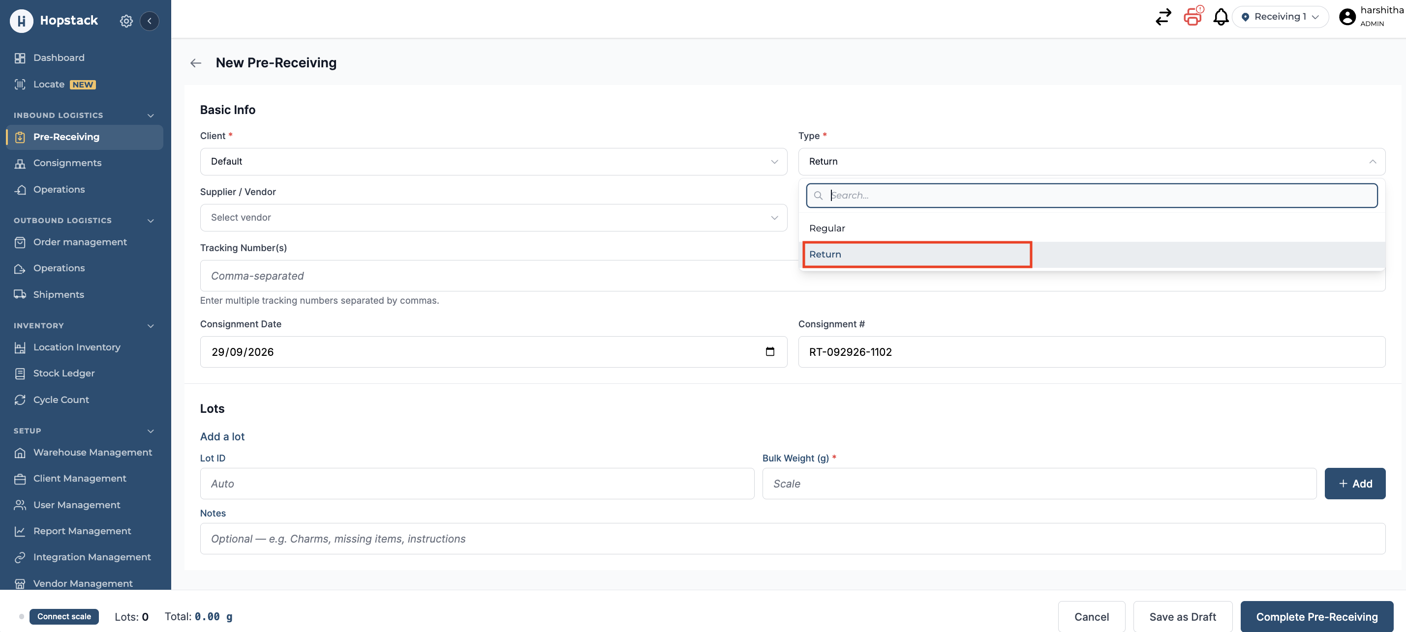Screen dimensions: 1406x632
Task: Close the Type dropdown showing Return
Action: [x=1092, y=161]
